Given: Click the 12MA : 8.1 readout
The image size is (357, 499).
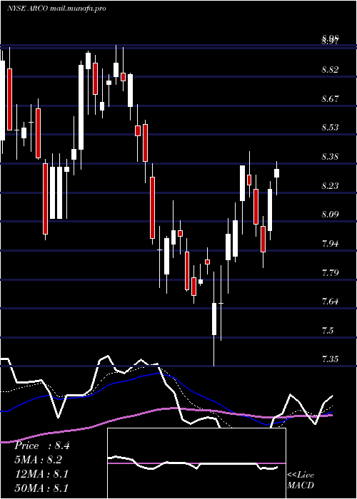Looking at the screenshot, I should point(41,474).
